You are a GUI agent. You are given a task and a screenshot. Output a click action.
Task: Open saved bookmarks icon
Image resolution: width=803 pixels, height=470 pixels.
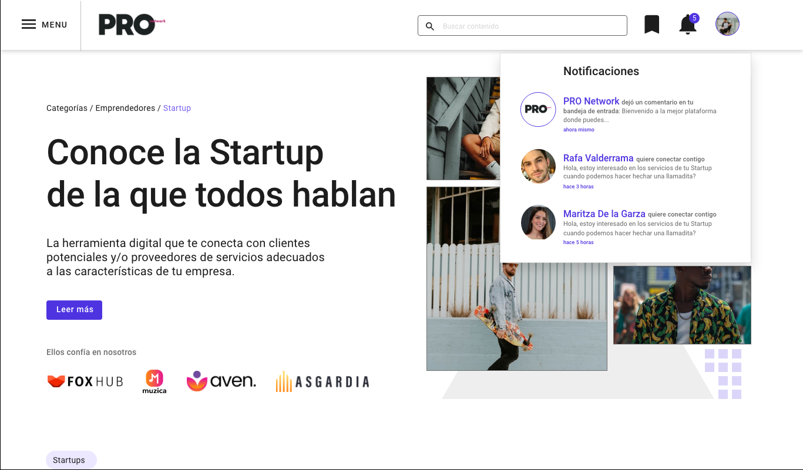pyautogui.click(x=651, y=25)
